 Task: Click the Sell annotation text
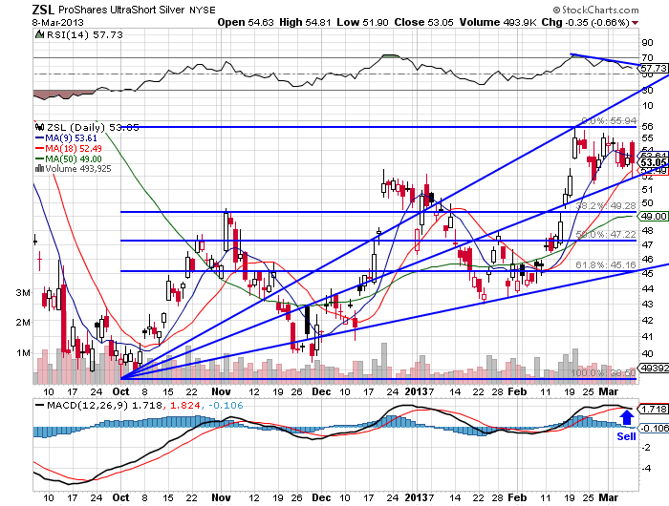[626, 436]
